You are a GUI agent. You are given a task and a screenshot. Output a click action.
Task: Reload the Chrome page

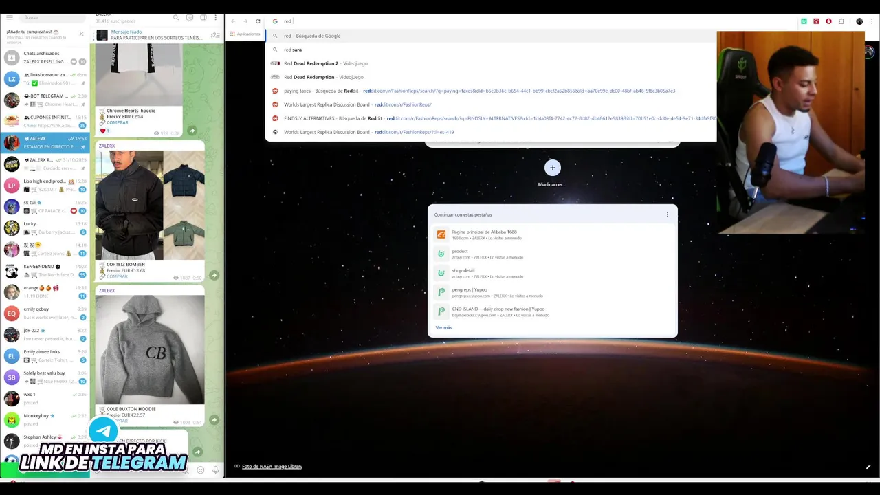click(x=258, y=21)
